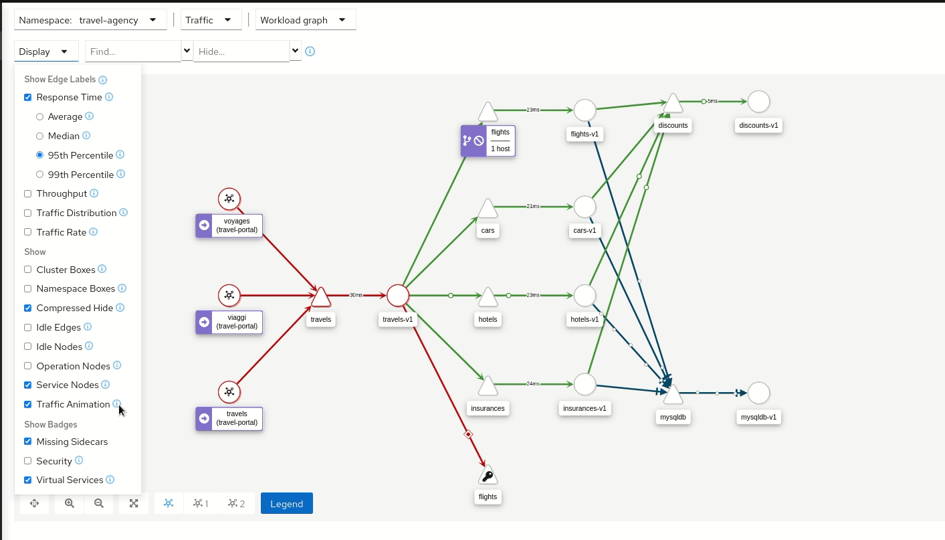Click the zoom out magnifier icon

click(x=99, y=503)
